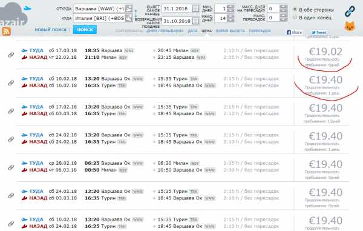Swap origin and destination with arrows icon
This screenshot has height=231, width=363.
click(136, 13)
